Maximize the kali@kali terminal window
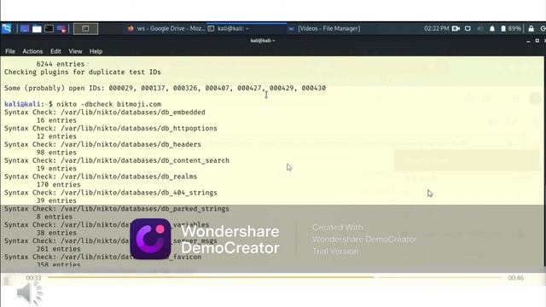 point(537,41)
